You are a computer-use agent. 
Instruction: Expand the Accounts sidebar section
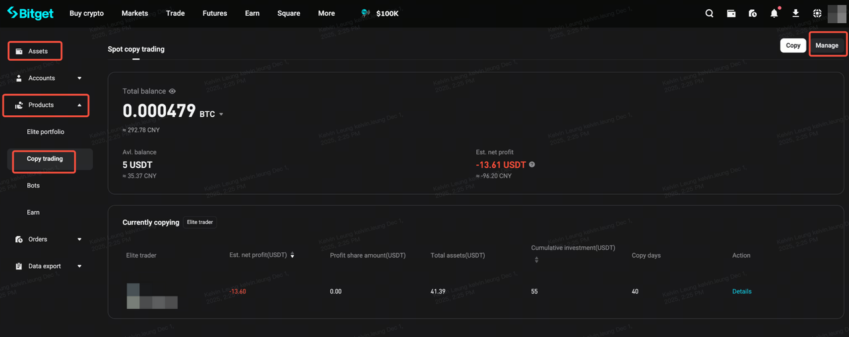80,78
